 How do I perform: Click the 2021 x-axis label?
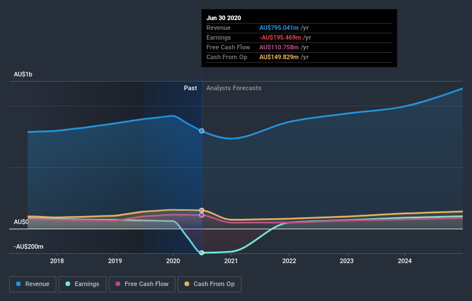(231, 261)
